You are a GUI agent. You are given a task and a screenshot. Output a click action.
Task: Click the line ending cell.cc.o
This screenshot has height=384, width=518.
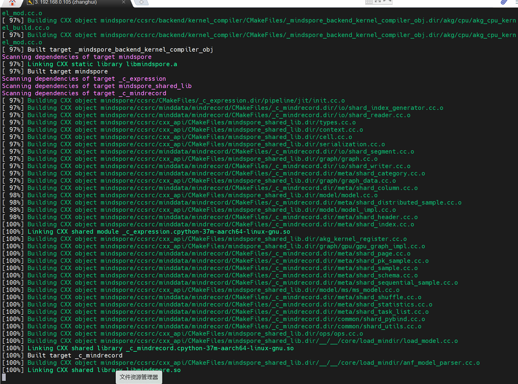click(177, 137)
